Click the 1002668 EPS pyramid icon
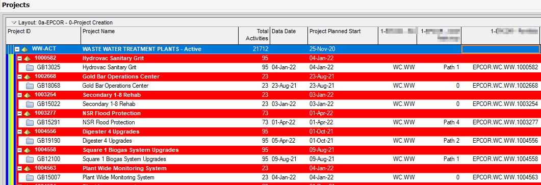Viewport: 541px width, 185px height. pos(27,76)
